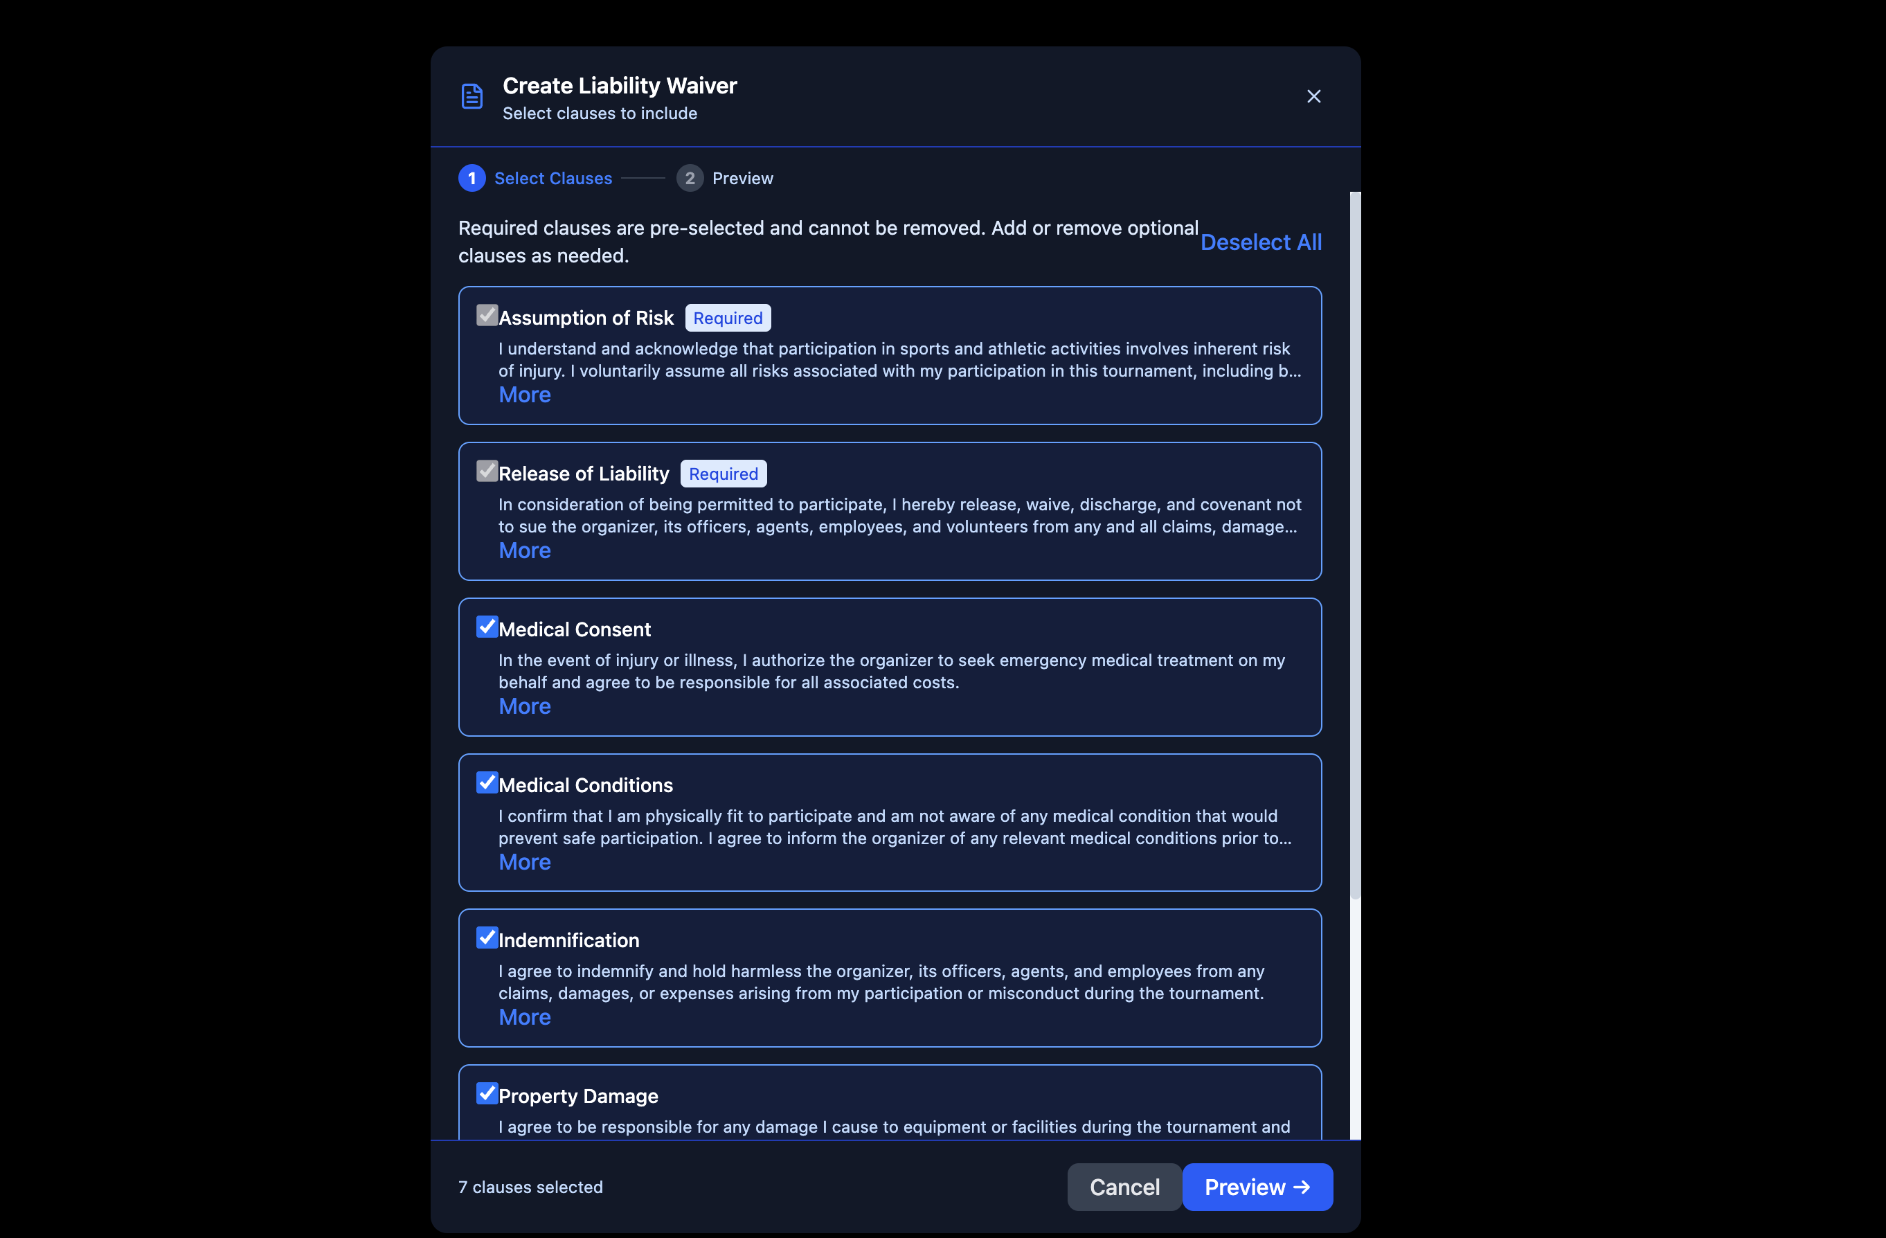Click the Required badge on Assumption of Risk
This screenshot has height=1238, width=1886.
point(728,319)
